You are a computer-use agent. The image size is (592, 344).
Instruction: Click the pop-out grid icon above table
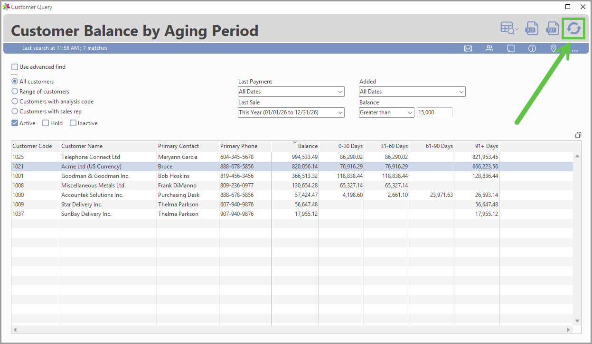[578, 135]
